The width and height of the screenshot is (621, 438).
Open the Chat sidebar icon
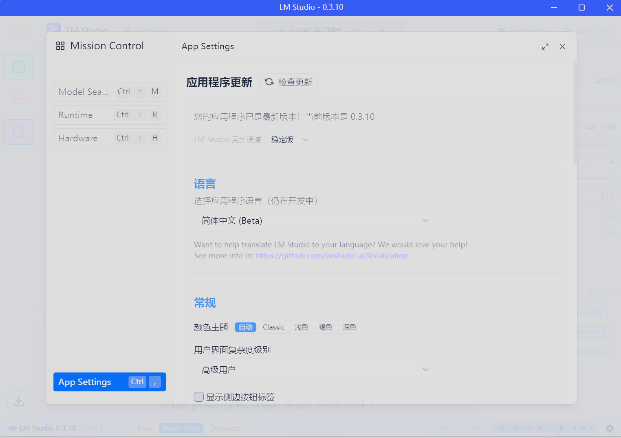19,34
